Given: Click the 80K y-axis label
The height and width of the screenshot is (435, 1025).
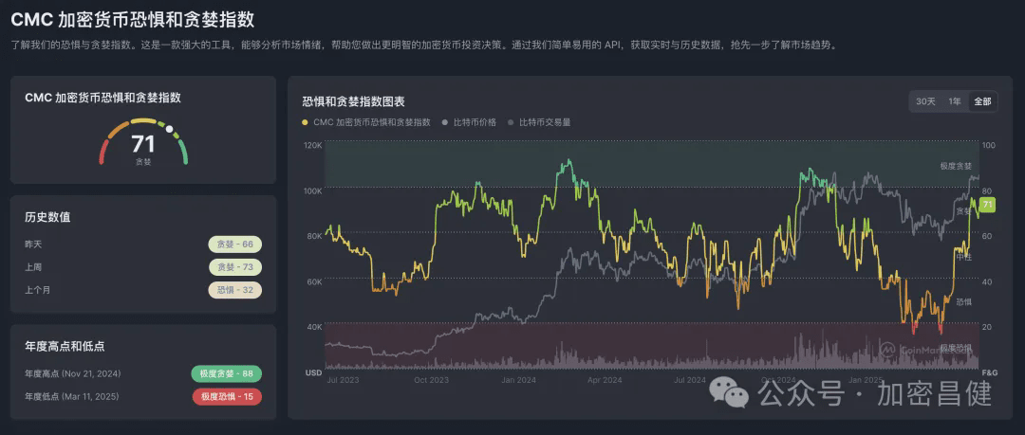Looking at the screenshot, I should coord(314,236).
